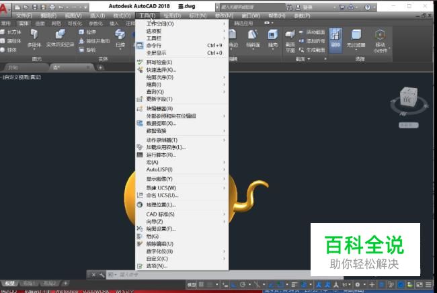This screenshot has width=437, height=293.
Task: Click the 生成截面 tool
Action: 312,50
